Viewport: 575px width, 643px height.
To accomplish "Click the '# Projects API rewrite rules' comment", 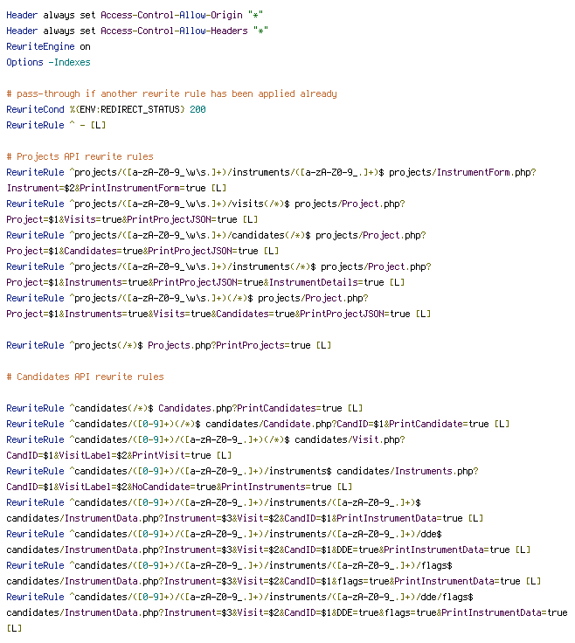I will (x=80, y=156).
